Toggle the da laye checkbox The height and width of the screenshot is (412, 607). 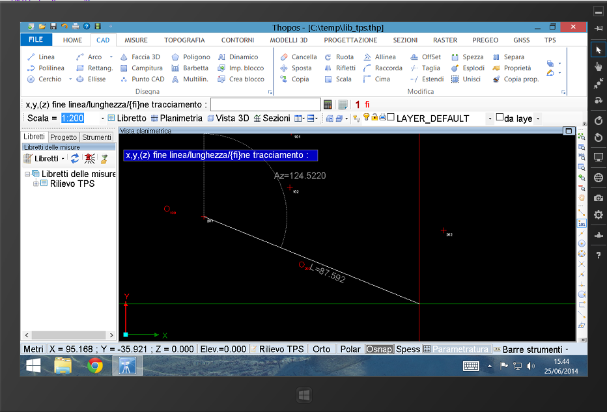coord(500,117)
